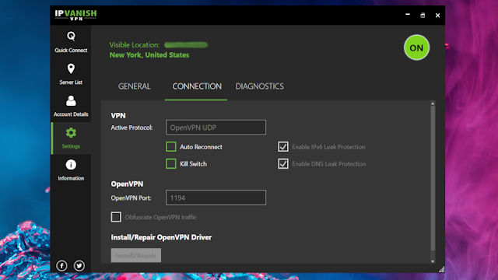Viewport: 498px width, 280px height.
Task: Check Obfuscate OpenVPN traffic
Action: pos(116,217)
